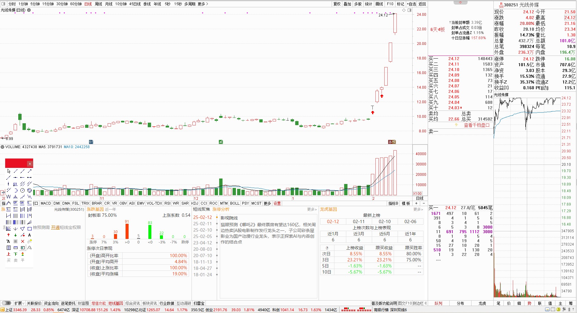This screenshot has height=313, width=577.
Task: Select the 25-02-11 date in timeline list
Action: 202,224
